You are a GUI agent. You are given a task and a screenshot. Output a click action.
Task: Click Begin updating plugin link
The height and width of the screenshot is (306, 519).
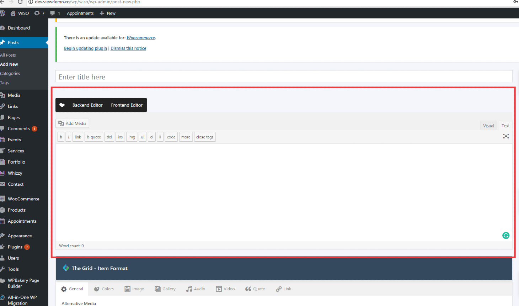coord(85,48)
